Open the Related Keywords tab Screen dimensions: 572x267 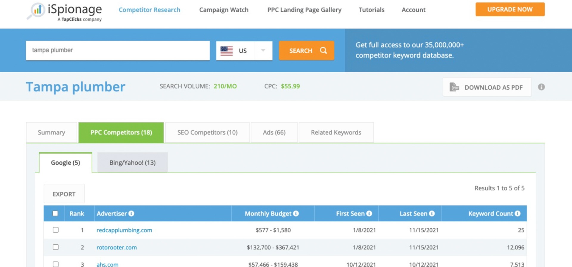click(336, 132)
